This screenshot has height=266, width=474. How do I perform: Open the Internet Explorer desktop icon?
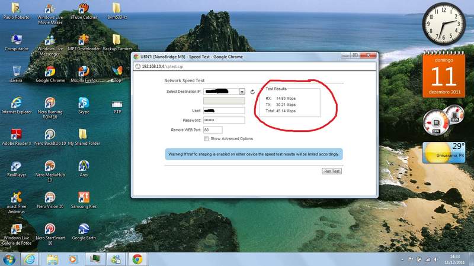tap(17, 106)
